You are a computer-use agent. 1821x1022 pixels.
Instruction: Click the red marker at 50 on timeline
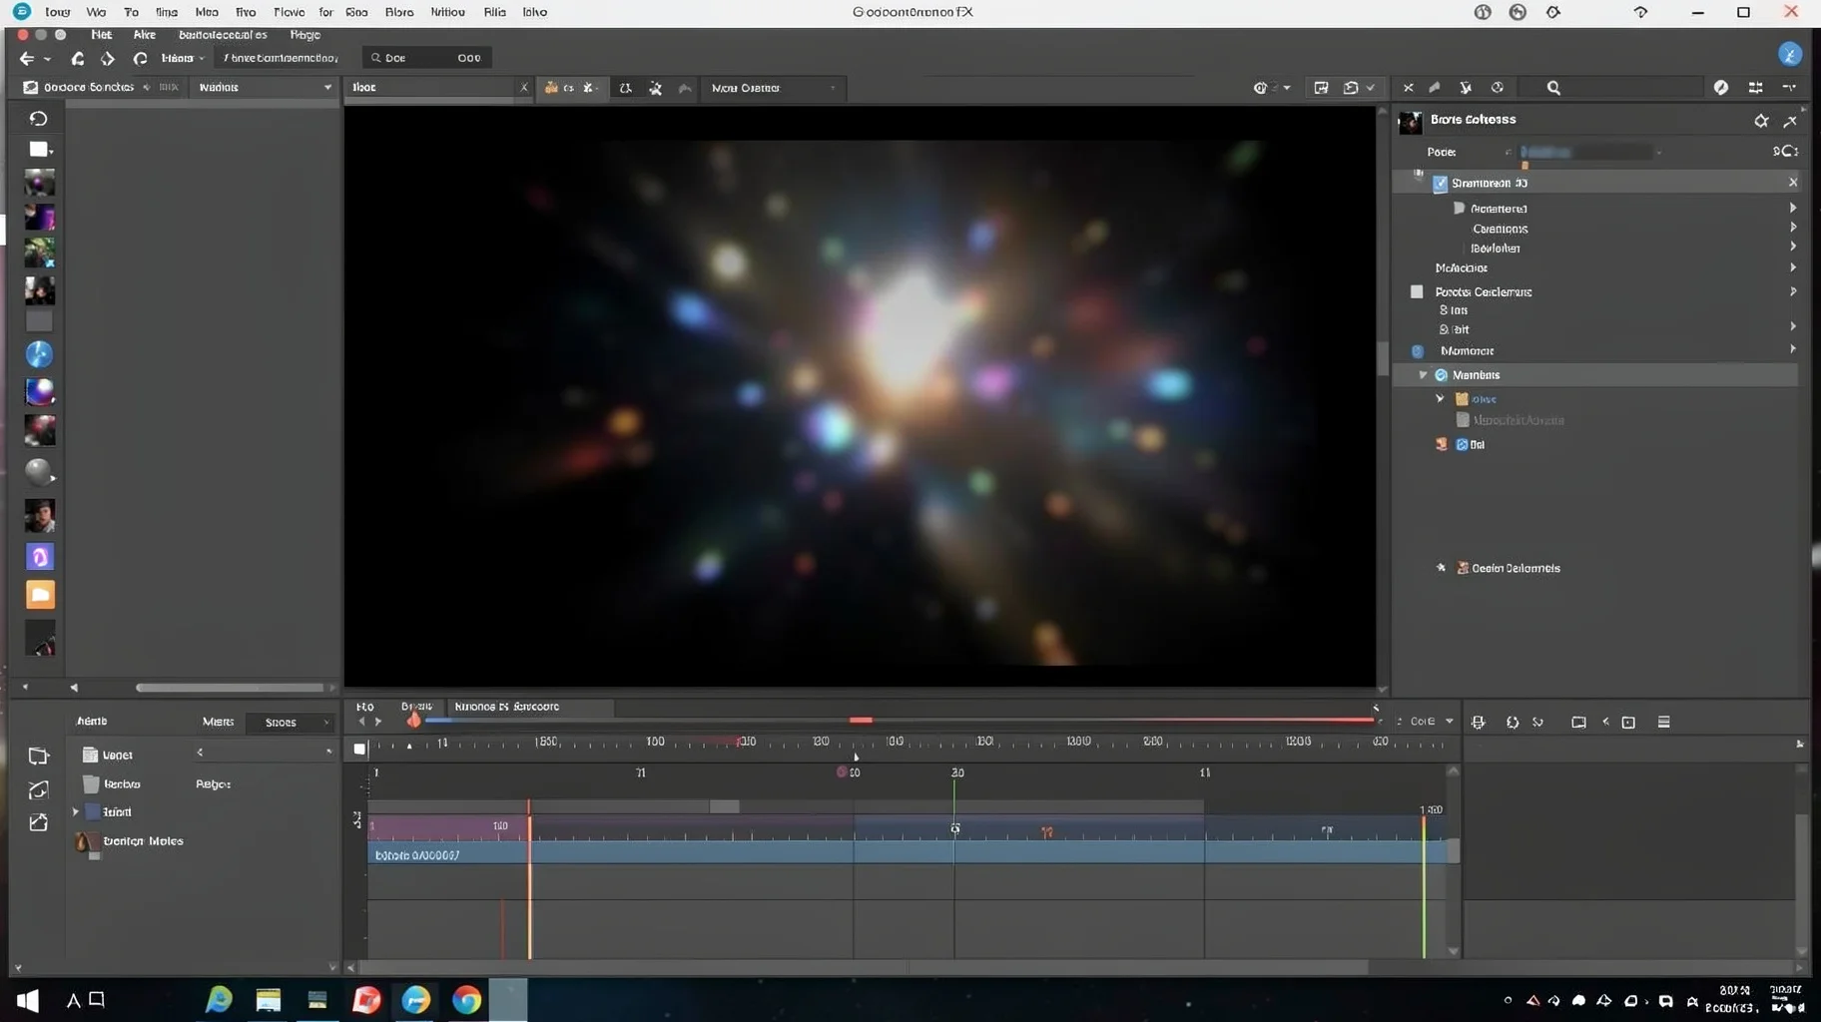[x=842, y=772]
